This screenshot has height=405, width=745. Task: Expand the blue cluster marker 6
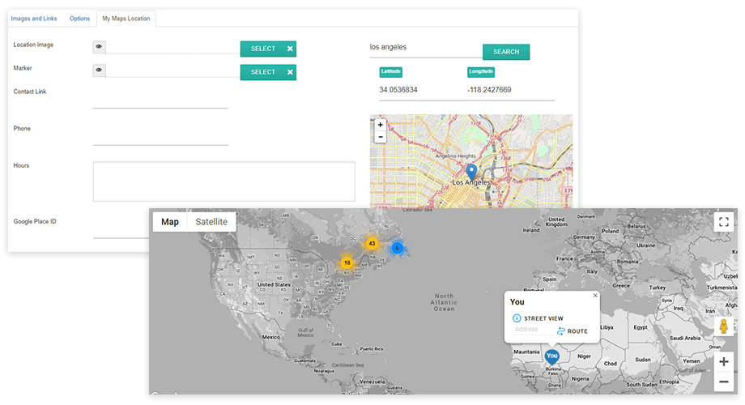(x=397, y=248)
